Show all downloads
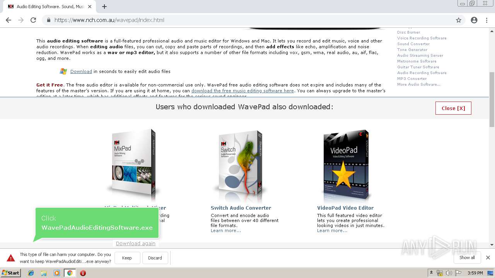The width and height of the screenshot is (495, 278). [467, 258]
